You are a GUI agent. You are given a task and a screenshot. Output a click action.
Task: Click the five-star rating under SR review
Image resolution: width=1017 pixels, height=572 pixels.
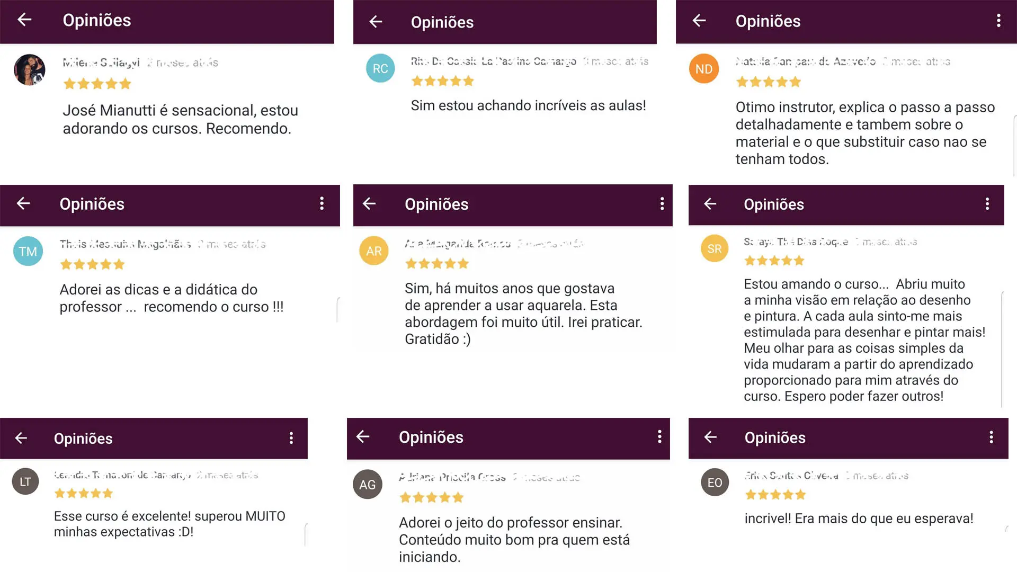(774, 261)
